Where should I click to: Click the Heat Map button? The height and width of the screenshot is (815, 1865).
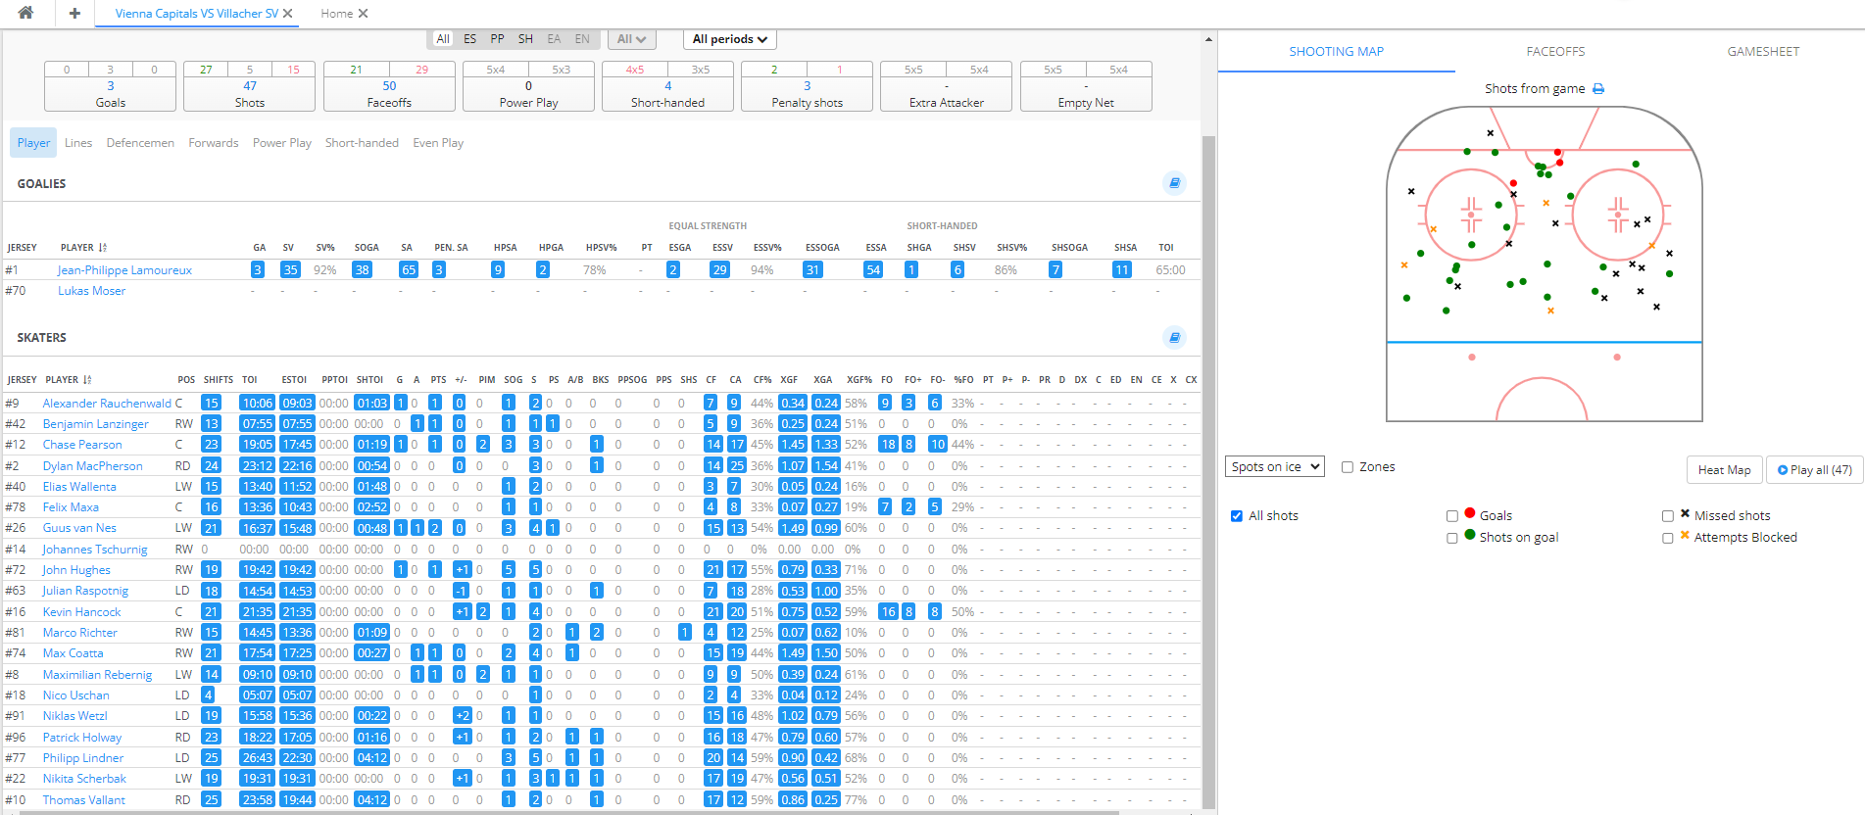pyautogui.click(x=1724, y=470)
